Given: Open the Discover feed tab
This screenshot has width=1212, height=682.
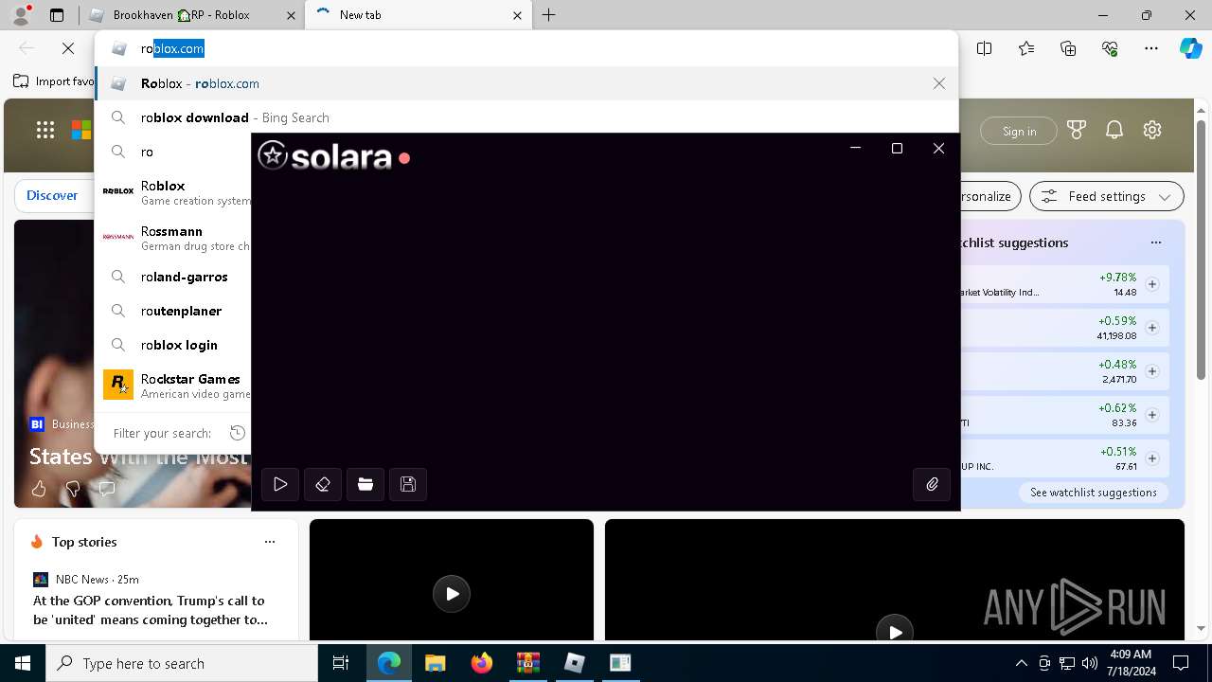Looking at the screenshot, I should (x=52, y=195).
